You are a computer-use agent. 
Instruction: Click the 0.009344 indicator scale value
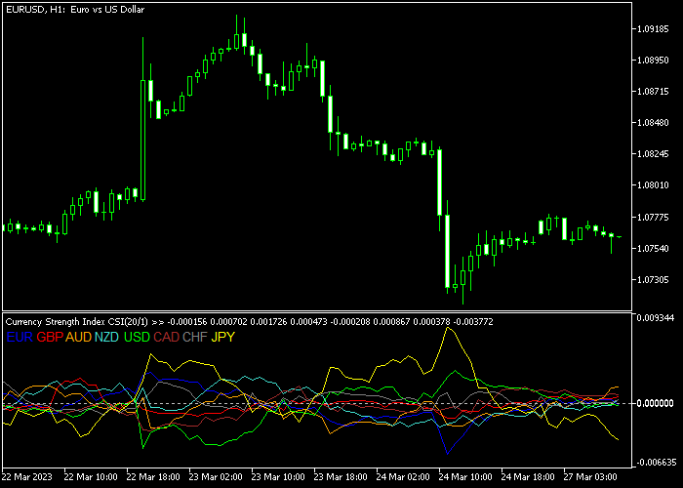pos(656,318)
